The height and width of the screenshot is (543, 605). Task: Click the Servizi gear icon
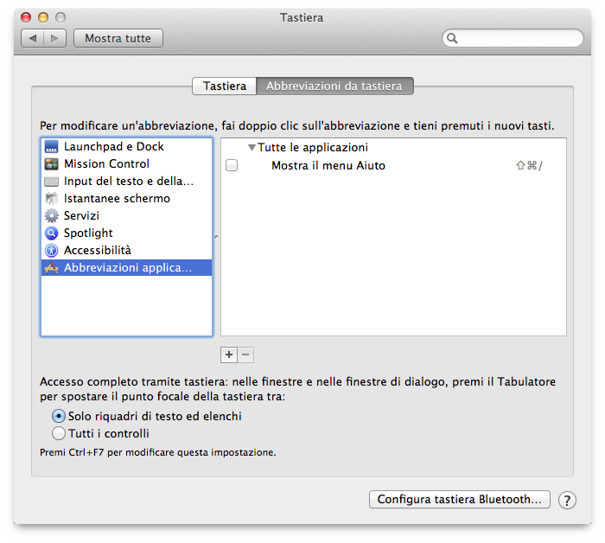click(51, 216)
